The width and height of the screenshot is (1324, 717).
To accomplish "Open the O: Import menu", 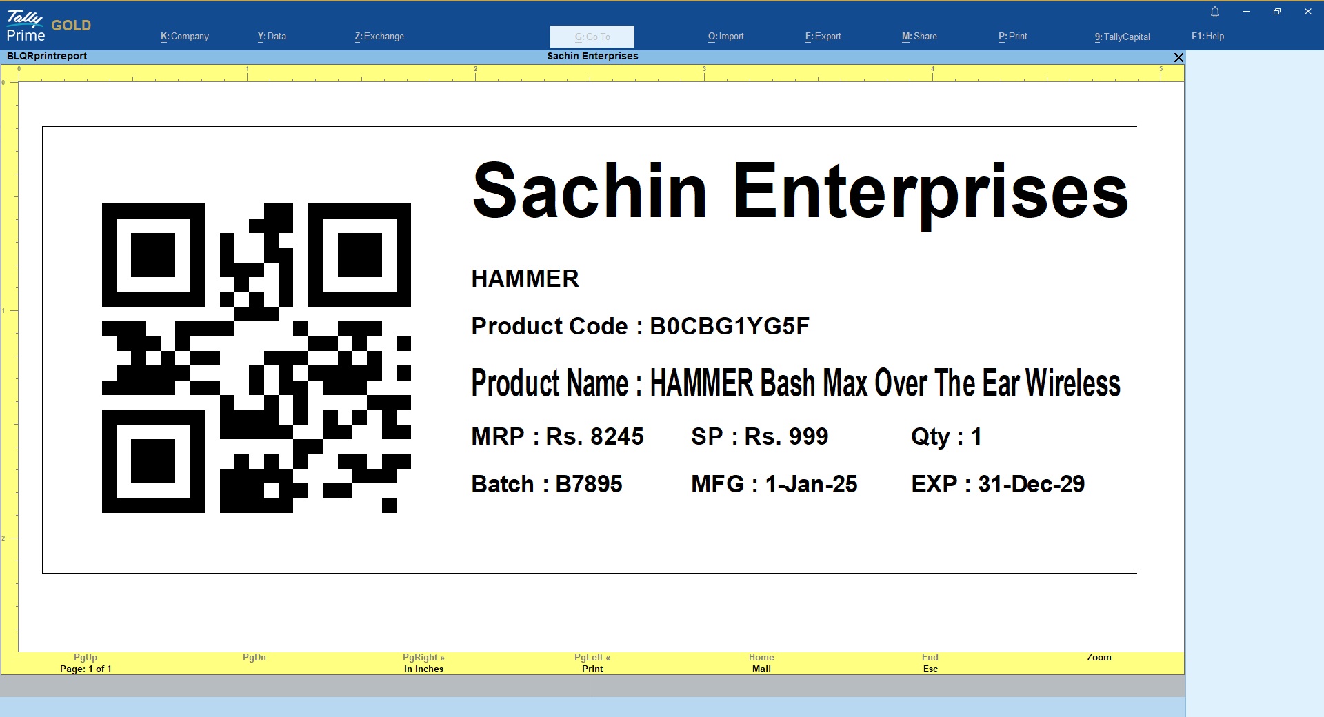I will click(725, 37).
